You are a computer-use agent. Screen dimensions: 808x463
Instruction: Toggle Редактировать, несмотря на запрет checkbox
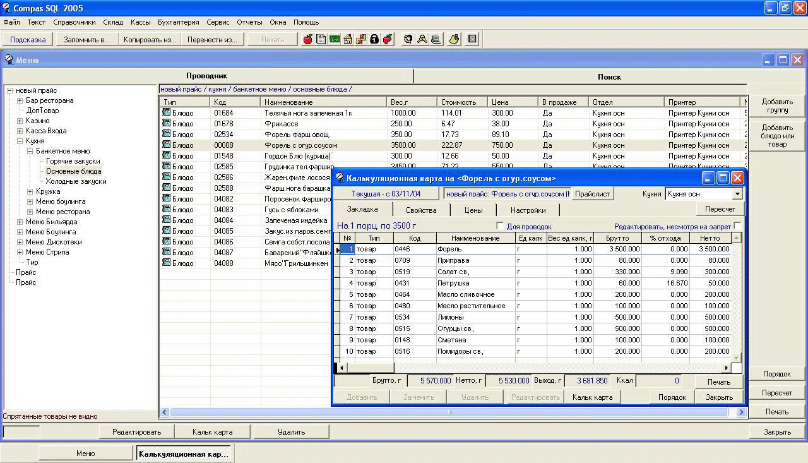[x=737, y=226]
